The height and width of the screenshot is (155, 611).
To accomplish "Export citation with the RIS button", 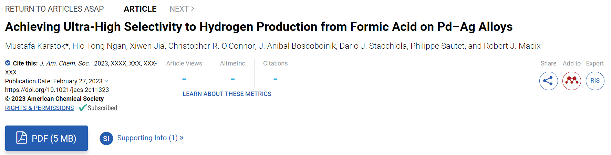I will tap(595, 81).
